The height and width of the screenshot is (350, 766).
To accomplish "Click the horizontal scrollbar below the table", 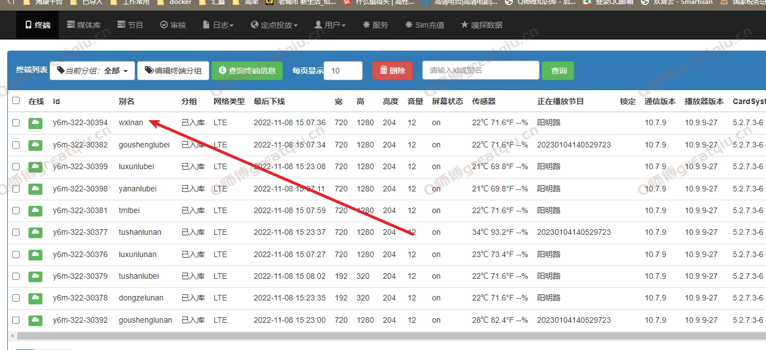I will coord(385,336).
